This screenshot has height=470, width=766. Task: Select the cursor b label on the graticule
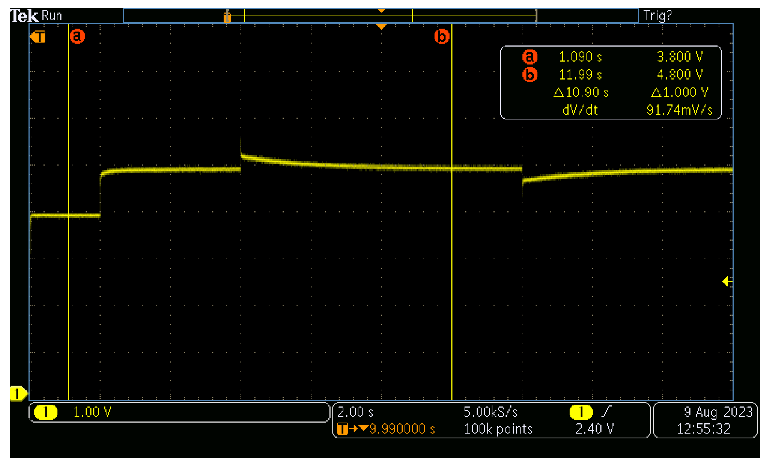coord(442,37)
